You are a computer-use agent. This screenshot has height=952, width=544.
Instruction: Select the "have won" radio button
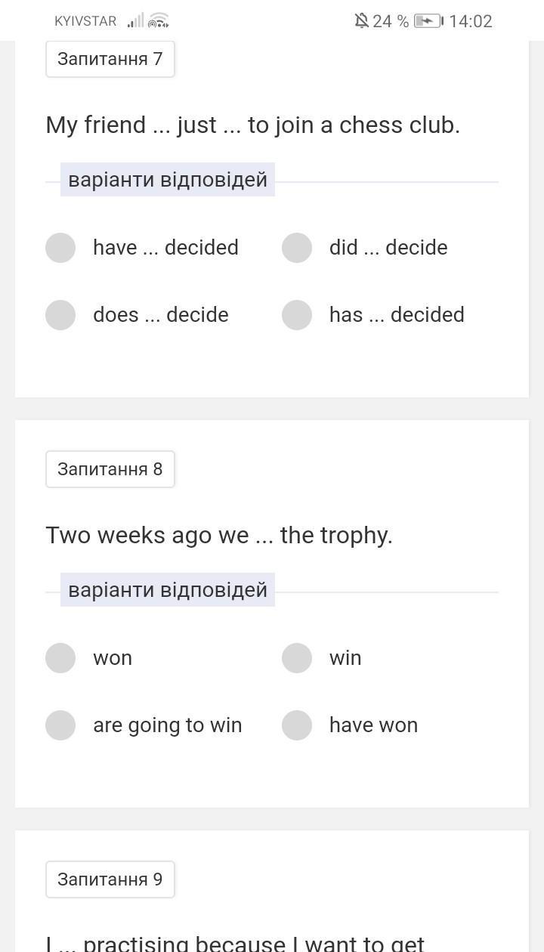coord(297,725)
